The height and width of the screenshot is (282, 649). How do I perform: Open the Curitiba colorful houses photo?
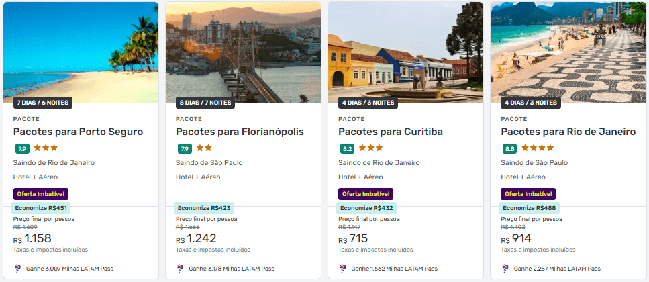[405, 52]
